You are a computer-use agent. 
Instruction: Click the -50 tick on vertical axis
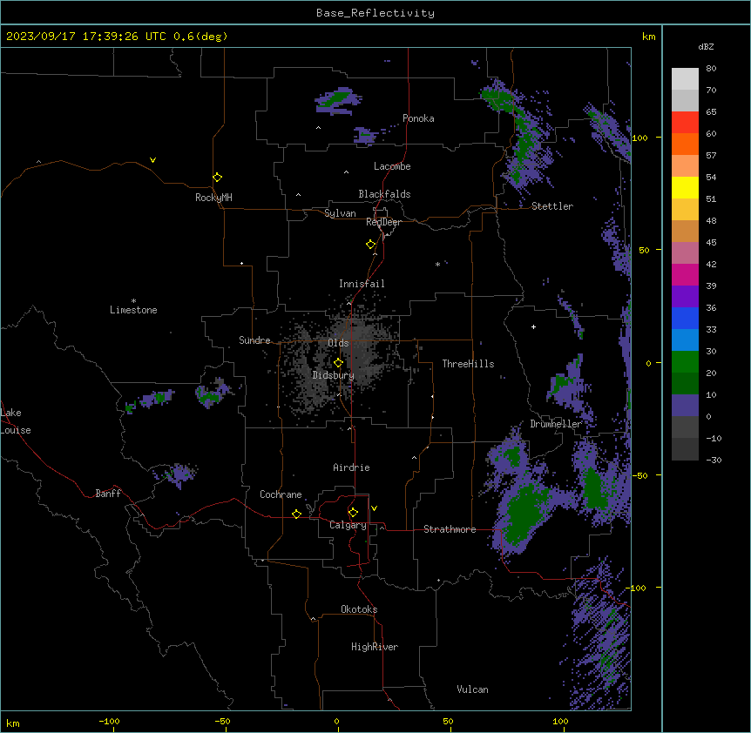[x=639, y=475]
